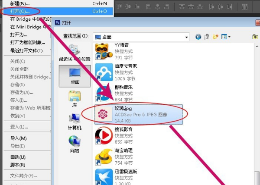Click the Align vertical centers icon
Image resolution: width=260 pixels, height=185 pixels.
point(128,6)
